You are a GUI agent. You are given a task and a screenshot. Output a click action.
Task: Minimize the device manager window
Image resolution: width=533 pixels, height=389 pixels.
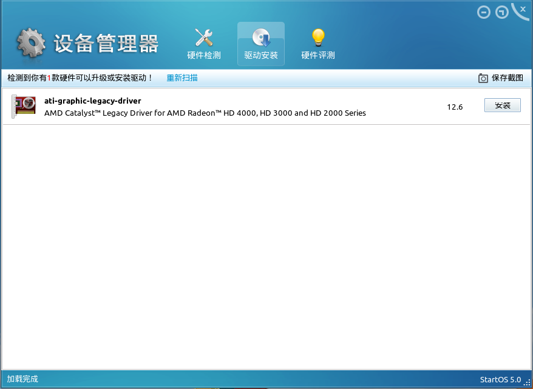point(483,13)
